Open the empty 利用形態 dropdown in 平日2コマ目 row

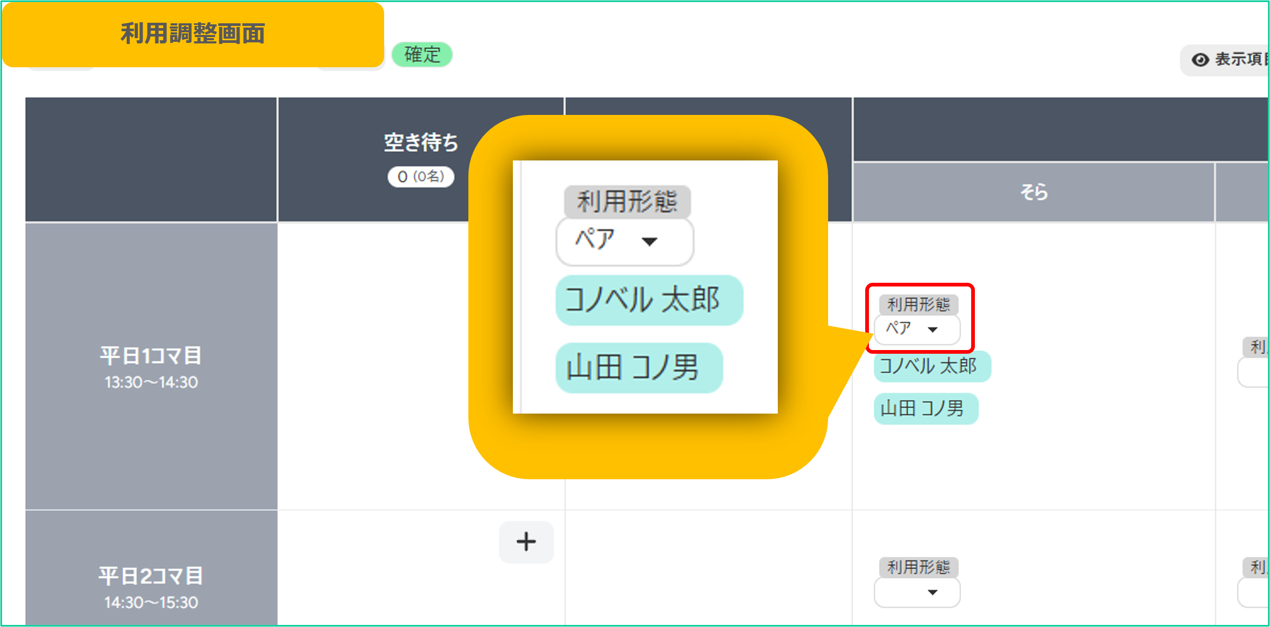pyautogui.click(x=917, y=592)
